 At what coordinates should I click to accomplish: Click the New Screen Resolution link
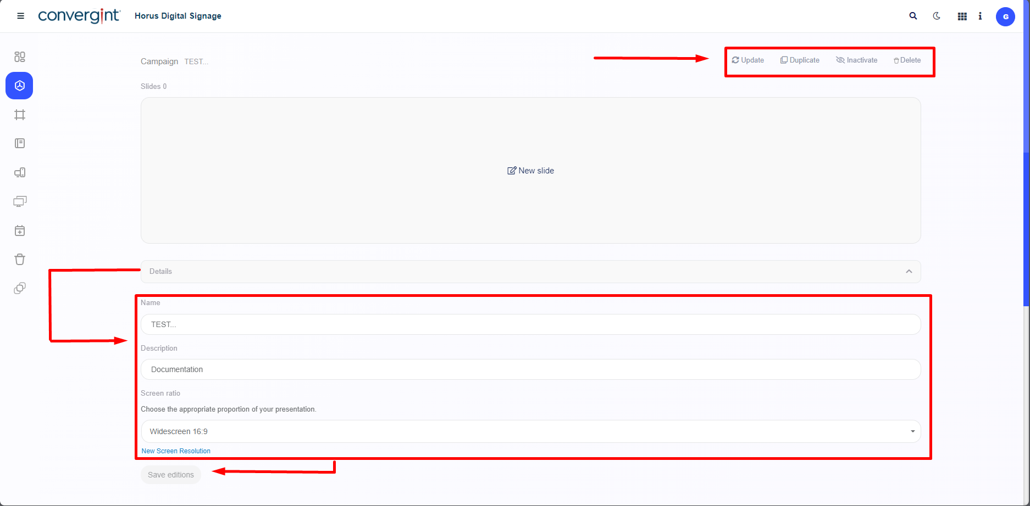pyautogui.click(x=176, y=451)
